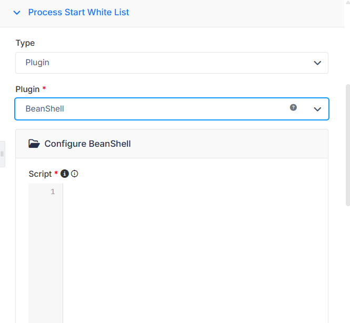350x323 pixels.
Task: Click the BeanShell text in the plugin selector
Action: [x=45, y=109]
